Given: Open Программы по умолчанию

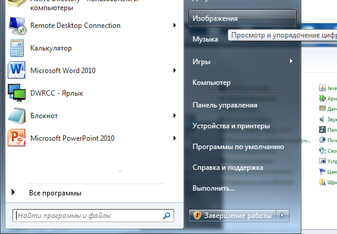Looking at the screenshot, I should pos(242,147).
